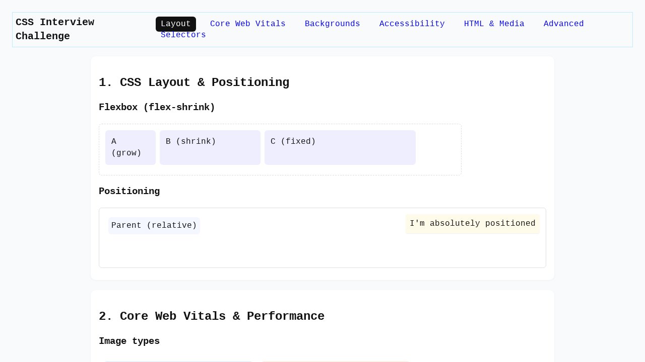
Task: Select flex item B (shrink)
Action: click(x=210, y=147)
